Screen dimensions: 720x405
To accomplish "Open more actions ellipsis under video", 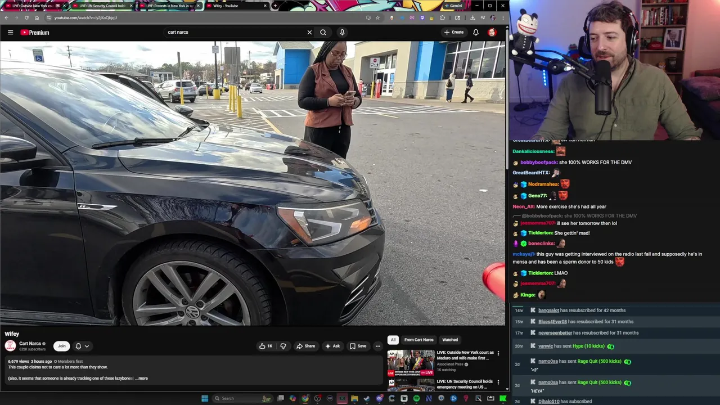I will coord(377,346).
